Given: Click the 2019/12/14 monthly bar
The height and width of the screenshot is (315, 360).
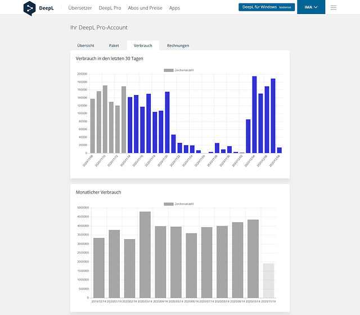Looking at the screenshot, I should (99, 268).
